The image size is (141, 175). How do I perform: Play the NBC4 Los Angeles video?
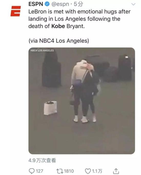pos(82,101)
